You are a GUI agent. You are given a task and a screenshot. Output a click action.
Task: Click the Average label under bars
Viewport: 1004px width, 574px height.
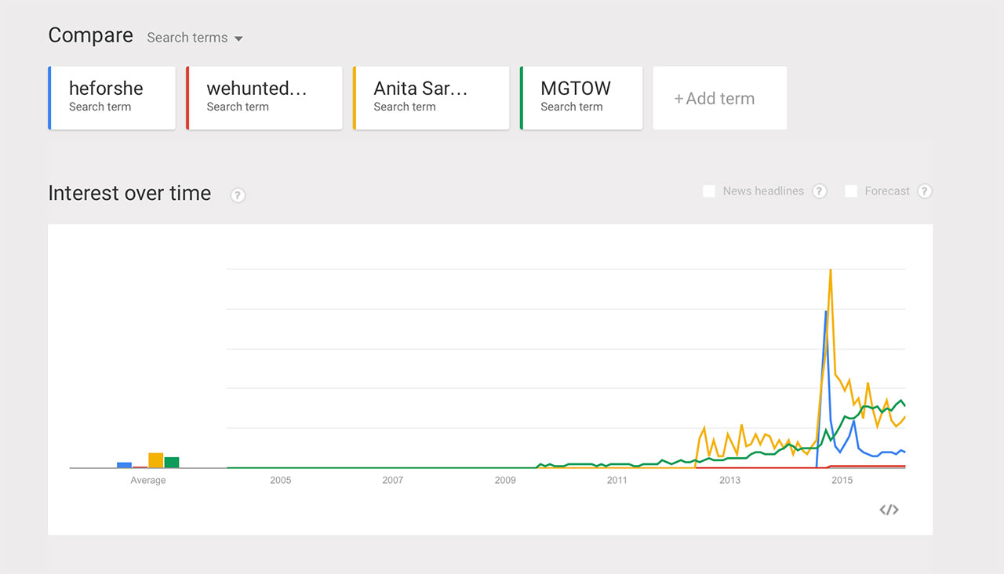pos(147,480)
